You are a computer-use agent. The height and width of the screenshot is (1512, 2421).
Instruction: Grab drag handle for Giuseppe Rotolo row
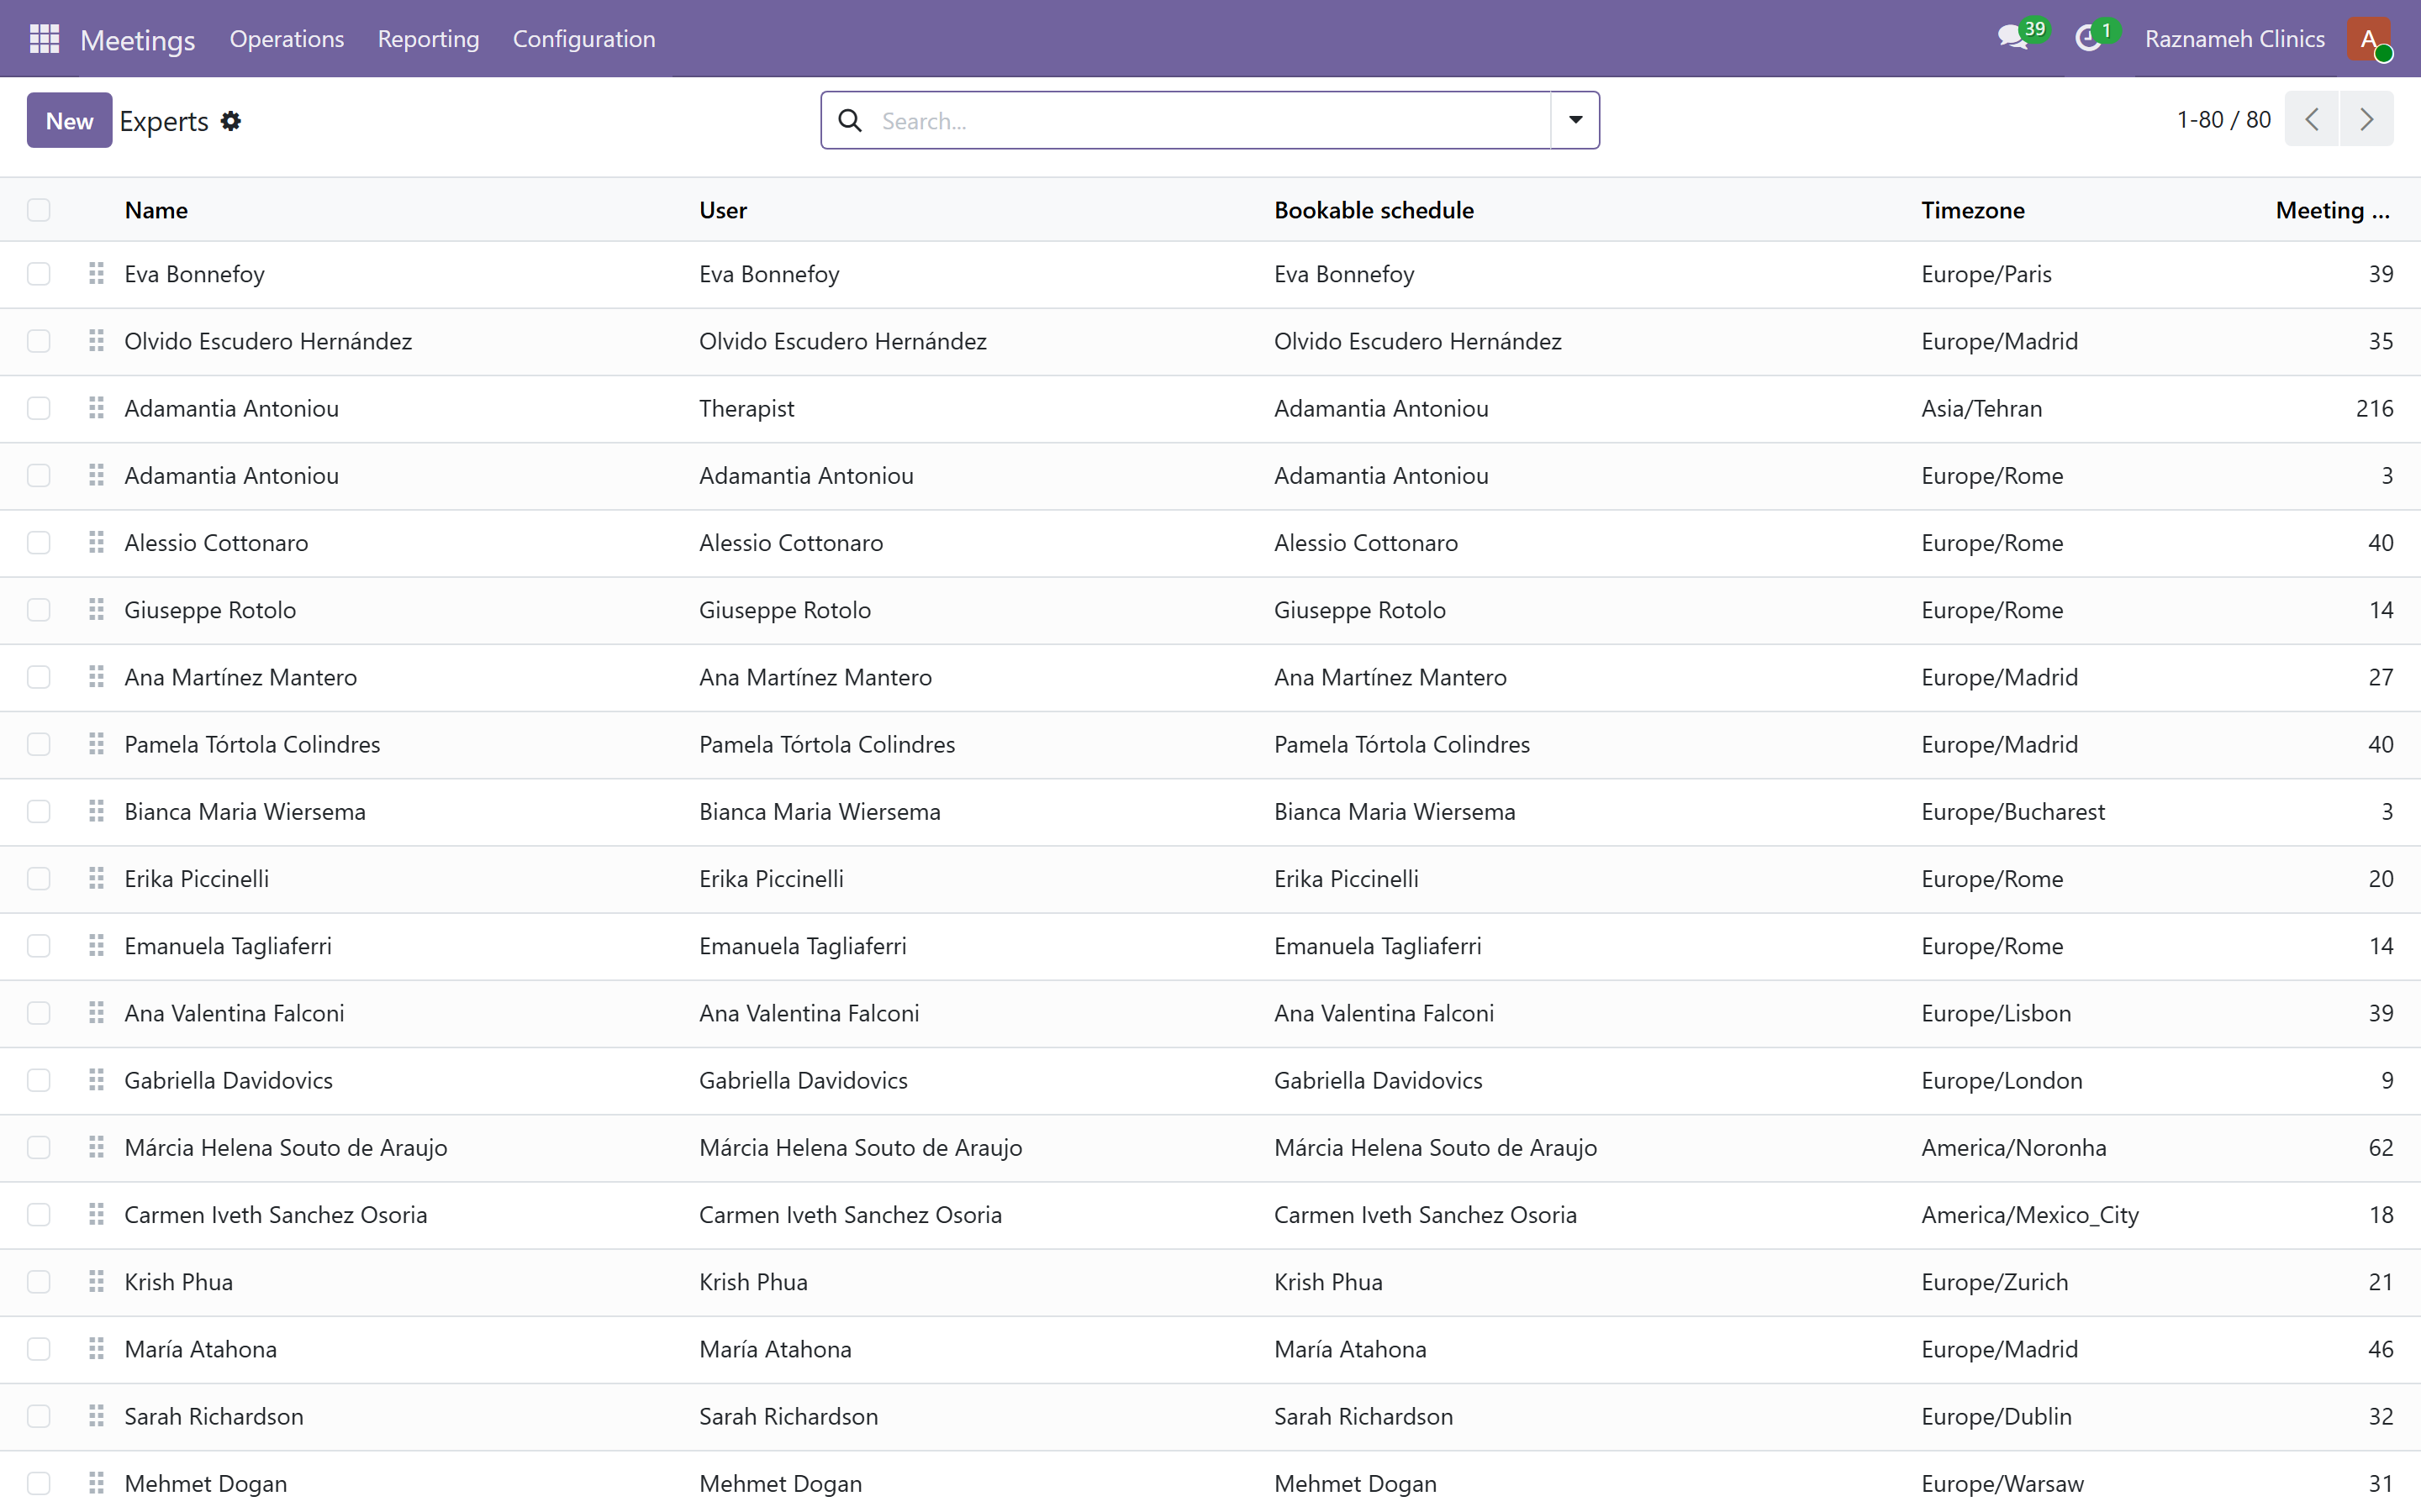(x=96, y=609)
